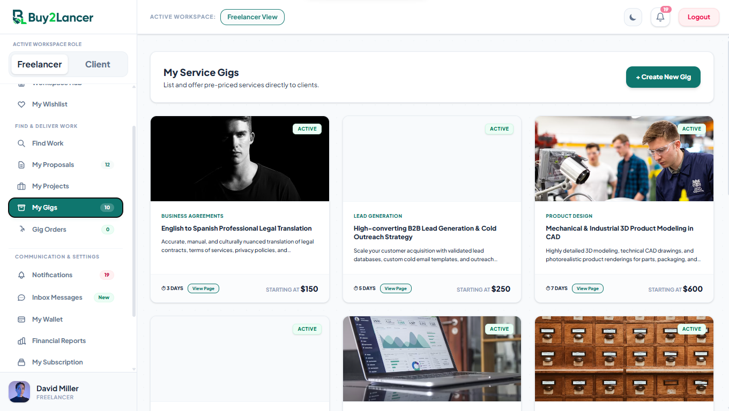Click the laptop dashboard gig thumbnail

pos(432,359)
